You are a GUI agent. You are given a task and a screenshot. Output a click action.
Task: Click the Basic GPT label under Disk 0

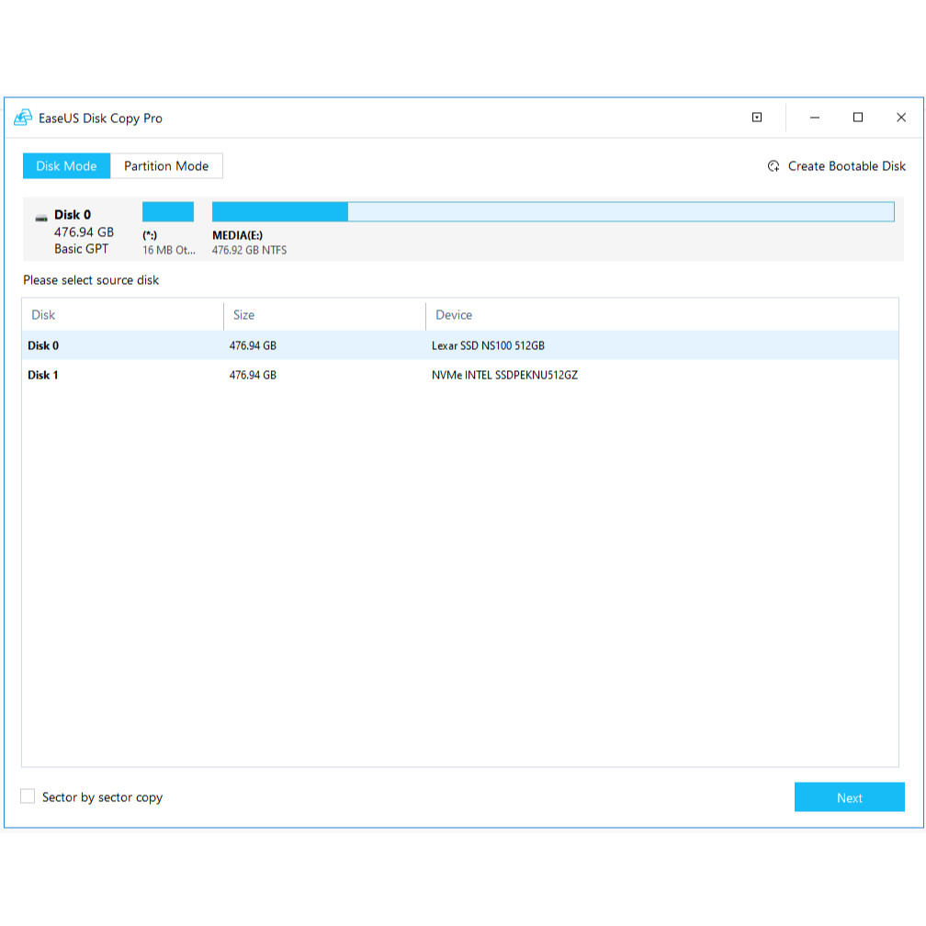(82, 249)
